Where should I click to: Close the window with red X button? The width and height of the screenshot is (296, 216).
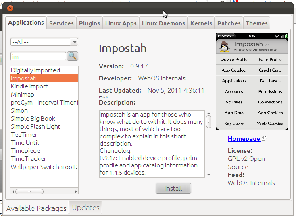10,8
